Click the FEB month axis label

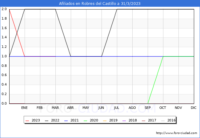point(40,108)
